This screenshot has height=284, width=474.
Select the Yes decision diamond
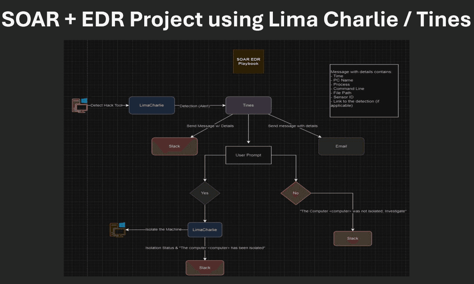(205, 193)
